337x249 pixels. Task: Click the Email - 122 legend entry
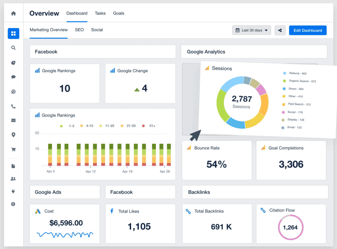pyautogui.click(x=291, y=127)
